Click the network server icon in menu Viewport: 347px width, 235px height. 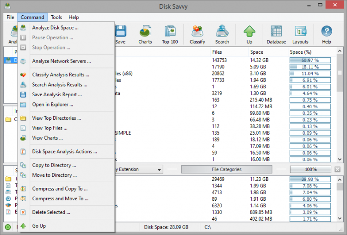pos(23,61)
